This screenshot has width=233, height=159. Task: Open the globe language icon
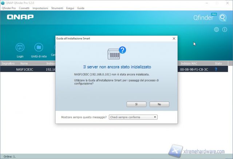[x=216, y=29]
